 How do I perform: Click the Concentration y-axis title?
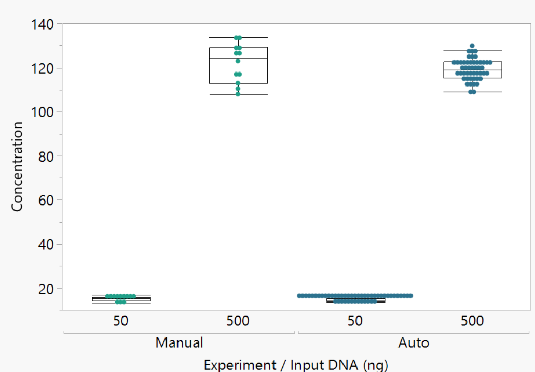click(17, 166)
